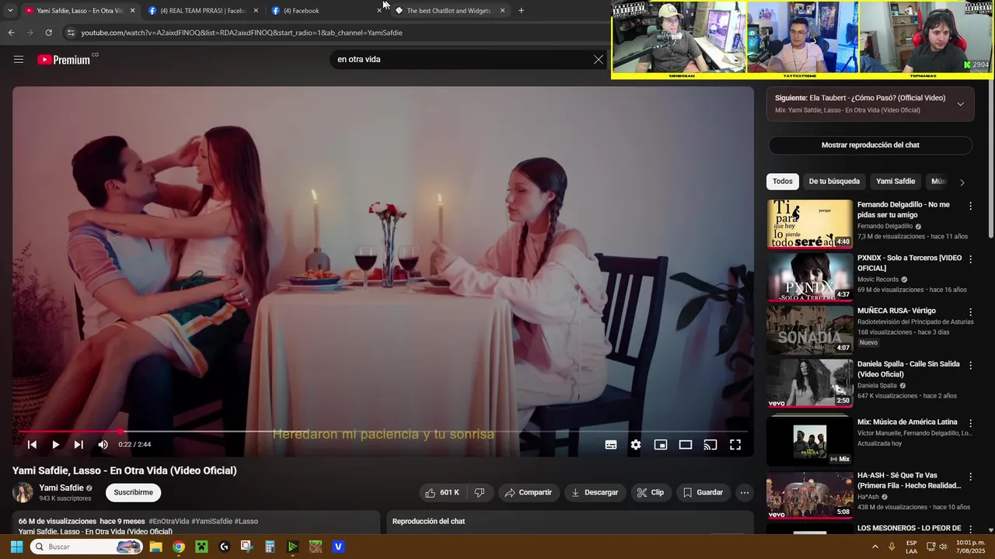Open a new browser tab
This screenshot has width=995, height=559.
521,11
